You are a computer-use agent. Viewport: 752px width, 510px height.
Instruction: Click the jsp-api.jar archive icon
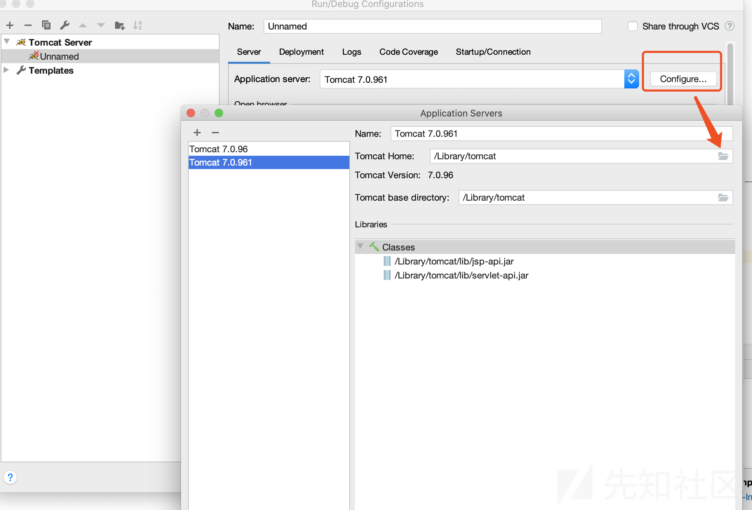coord(387,261)
